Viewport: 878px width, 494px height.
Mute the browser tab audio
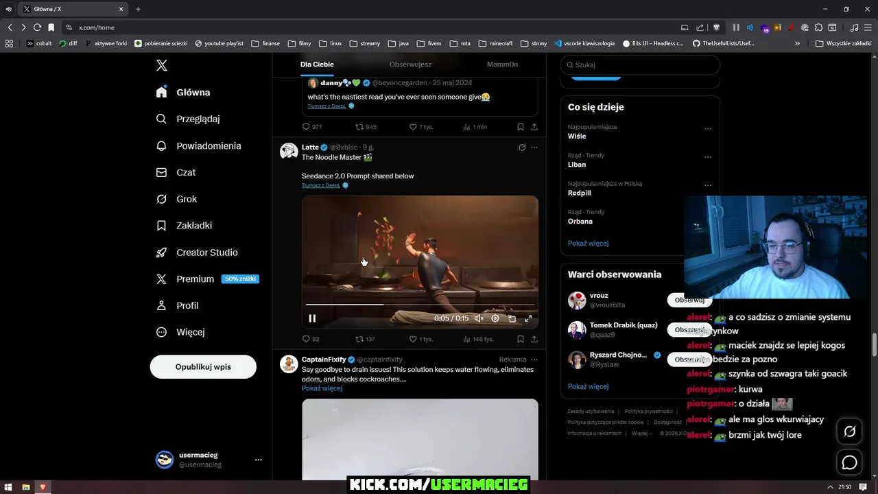click(x=8, y=9)
